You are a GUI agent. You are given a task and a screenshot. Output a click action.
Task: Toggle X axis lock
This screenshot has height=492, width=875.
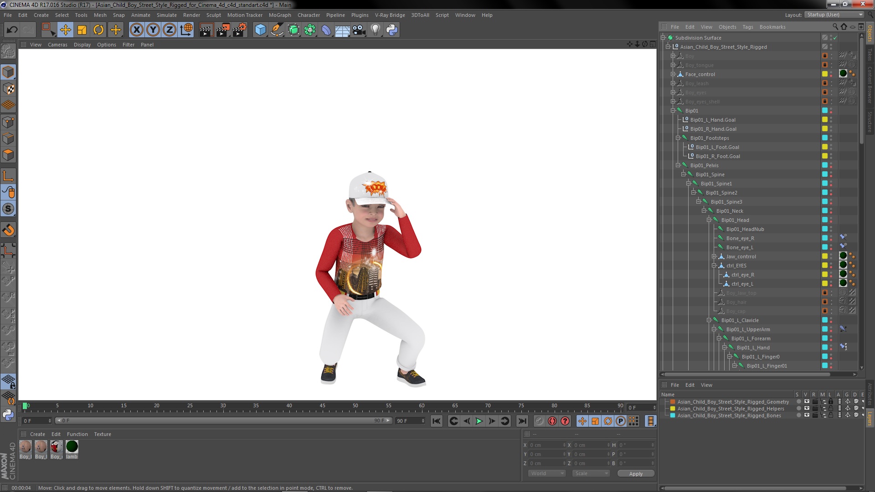[136, 30]
